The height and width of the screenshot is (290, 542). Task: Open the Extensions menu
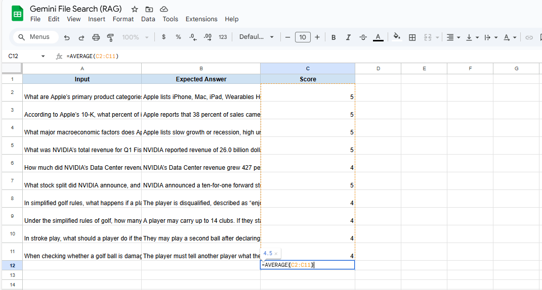point(201,19)
